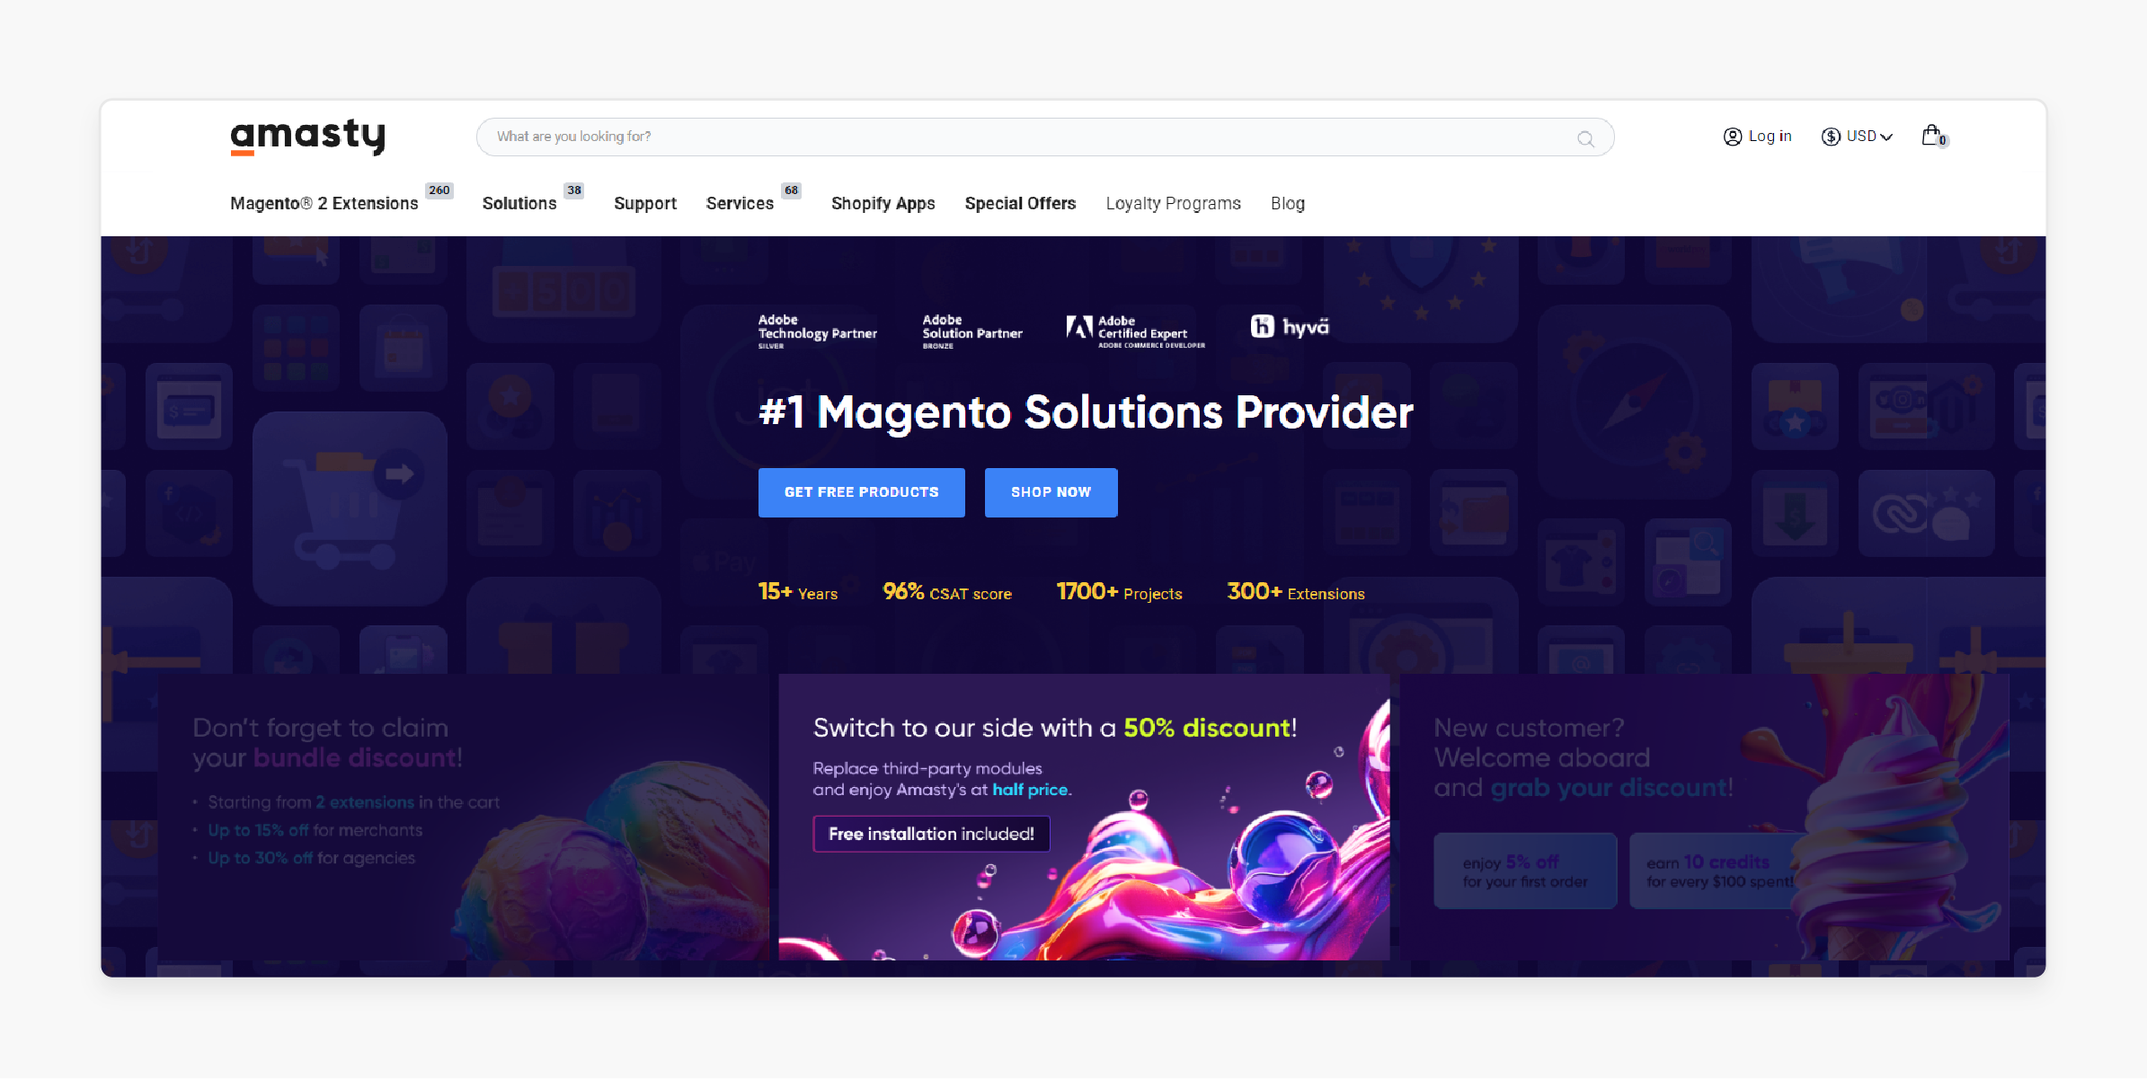
Task: Click the SHOP NOW button
Action: [1051, 491]
